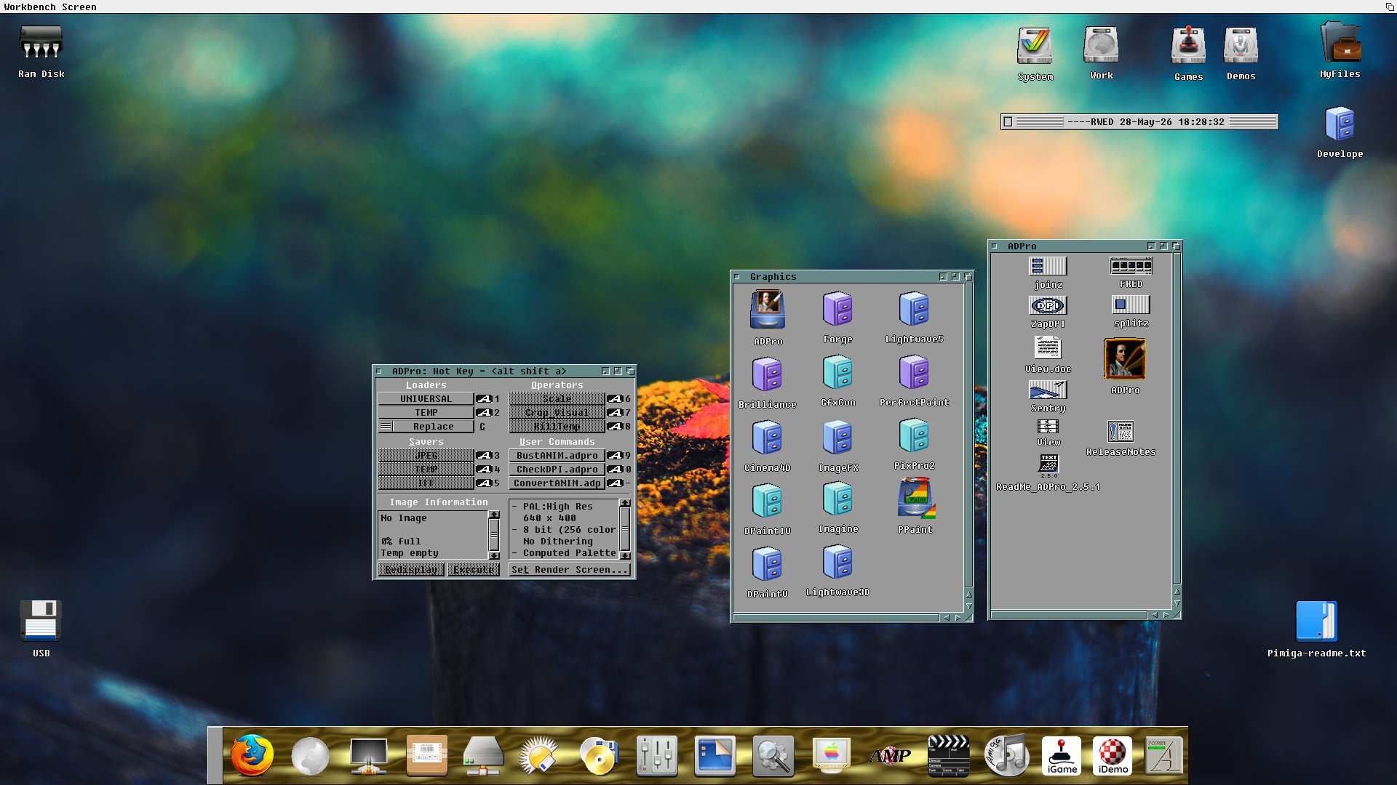Launch the ADPro portrait program icon
Viewport: 1397px width, 785px height.
click(x=1125, y=359)
